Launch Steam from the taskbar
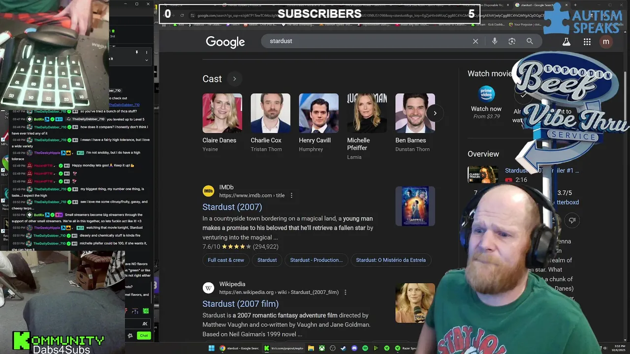Image resolution: width=630 pixels, height=354 pixels. [x=344, y=348]
